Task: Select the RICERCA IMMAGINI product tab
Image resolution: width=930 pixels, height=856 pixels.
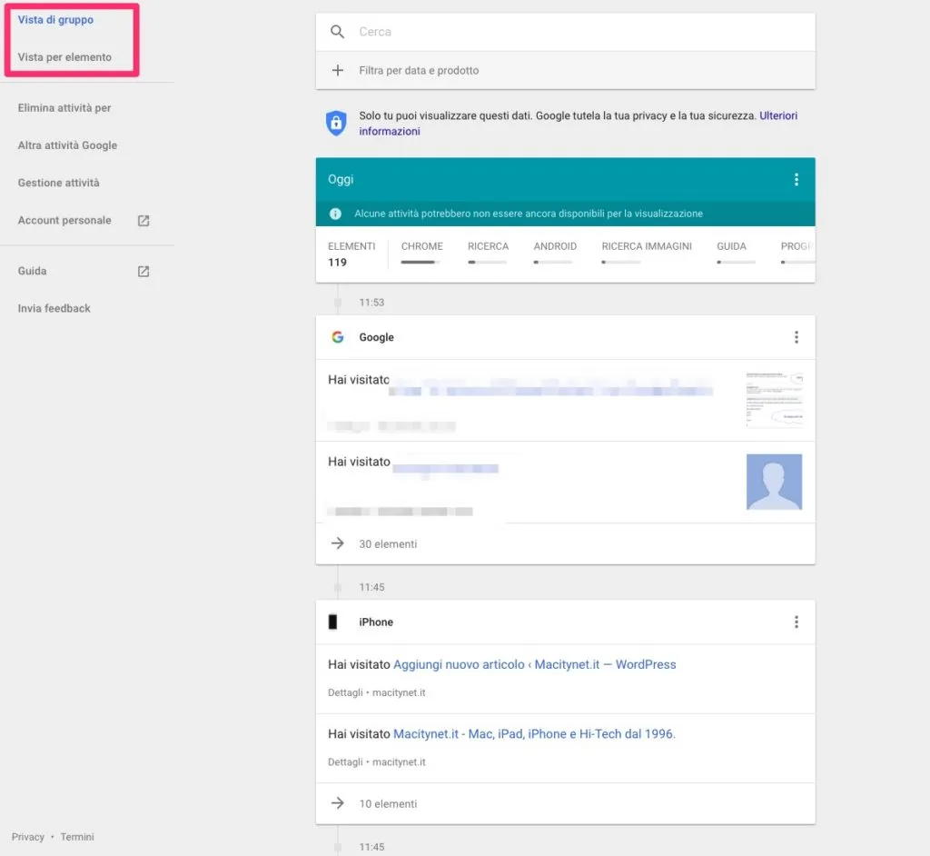Action: click(647, 246)
